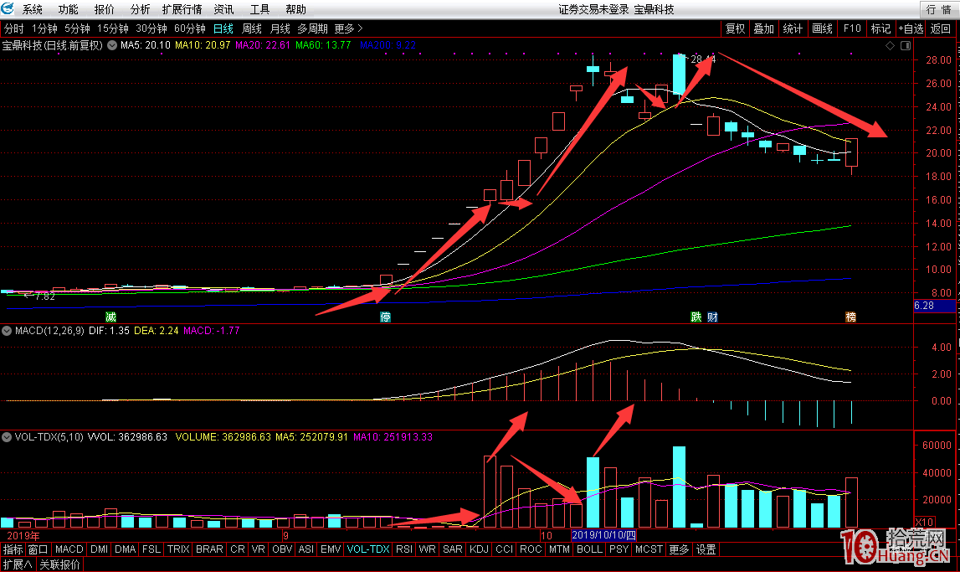960x572 pixels.
Task: Select the OBV indicator tab
Action: [x=282, y=549]
